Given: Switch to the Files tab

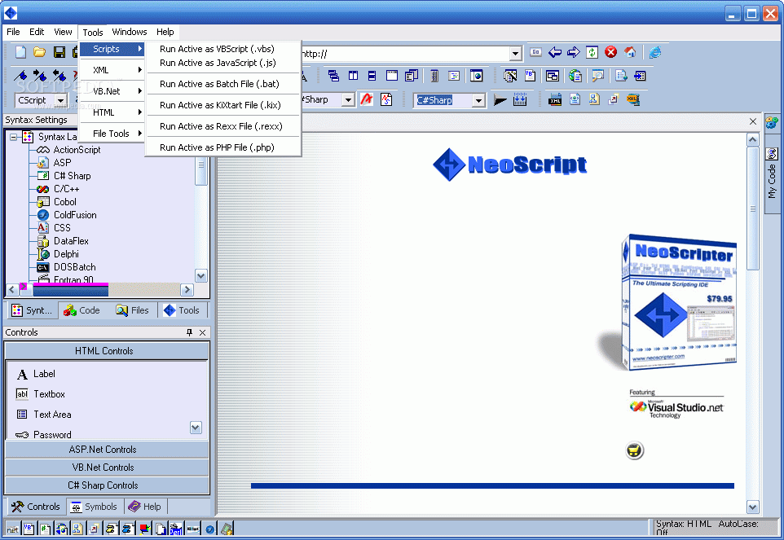Looking at the screenshot, I should [x=133, y=310].
